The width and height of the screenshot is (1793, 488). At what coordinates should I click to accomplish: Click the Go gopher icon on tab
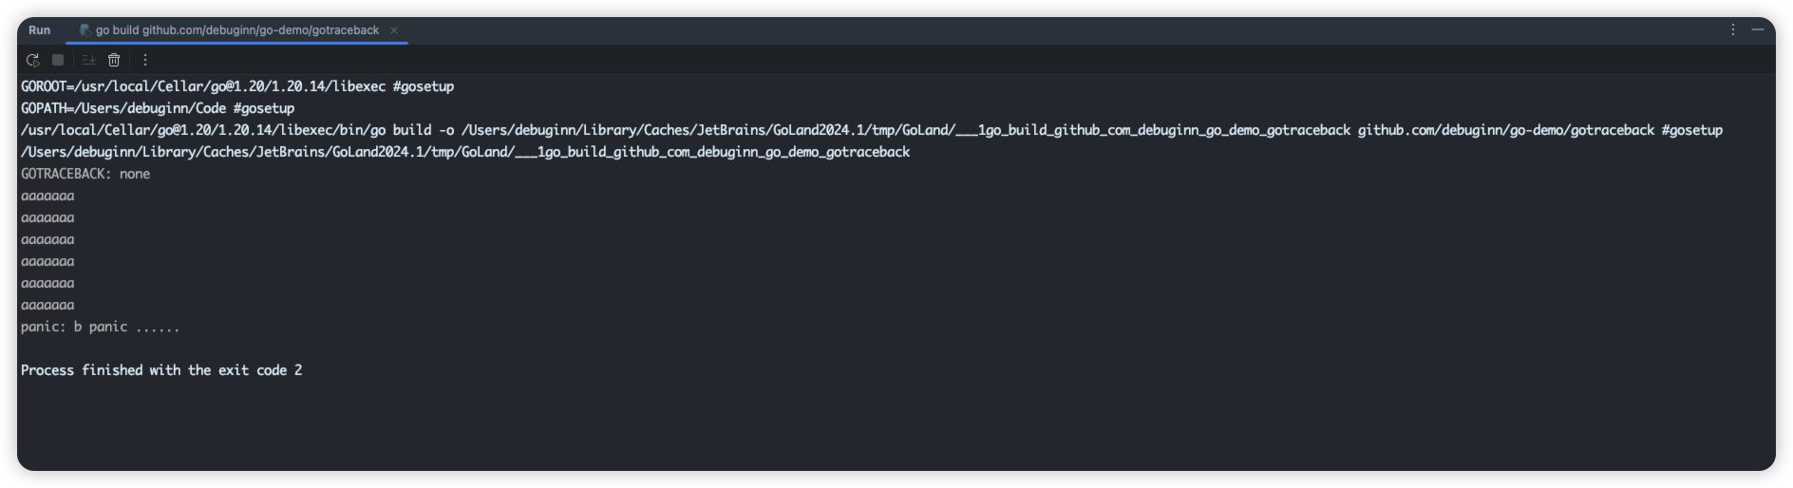coord(85,30)
